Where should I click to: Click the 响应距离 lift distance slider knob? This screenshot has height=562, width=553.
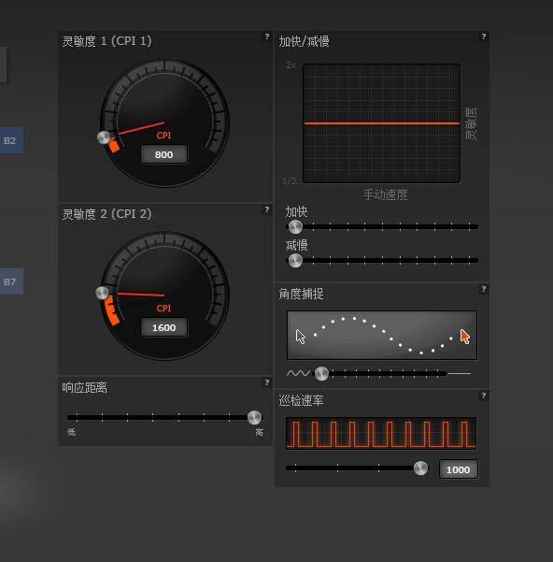tap(254, 417)
